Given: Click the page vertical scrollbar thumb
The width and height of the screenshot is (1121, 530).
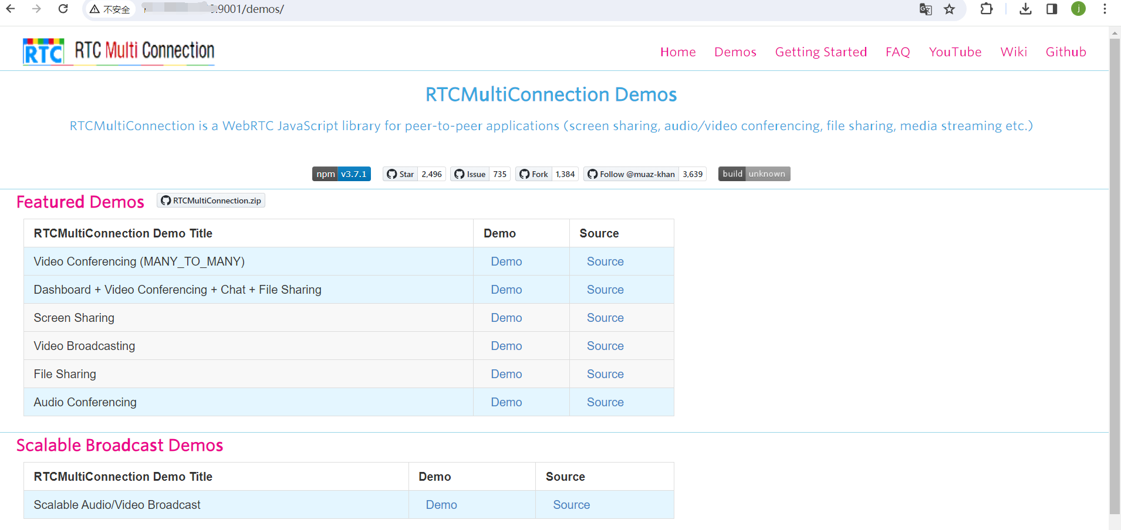Looking at the screenshot, I should (1115, 276).
